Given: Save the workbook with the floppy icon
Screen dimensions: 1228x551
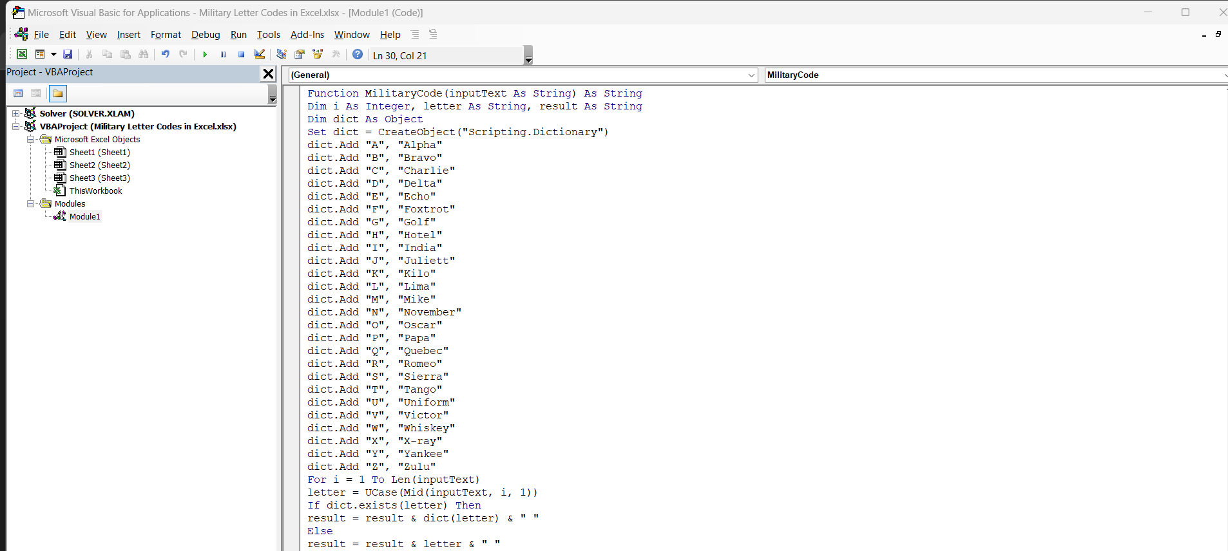Looking at the screenshot, I should (68, 55).
